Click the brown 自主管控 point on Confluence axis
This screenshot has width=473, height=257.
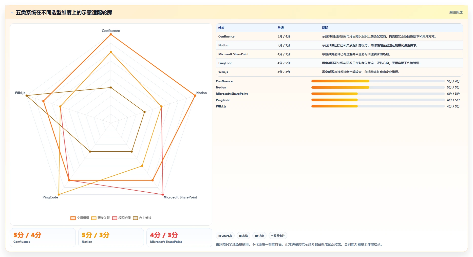tap(111, 88)
